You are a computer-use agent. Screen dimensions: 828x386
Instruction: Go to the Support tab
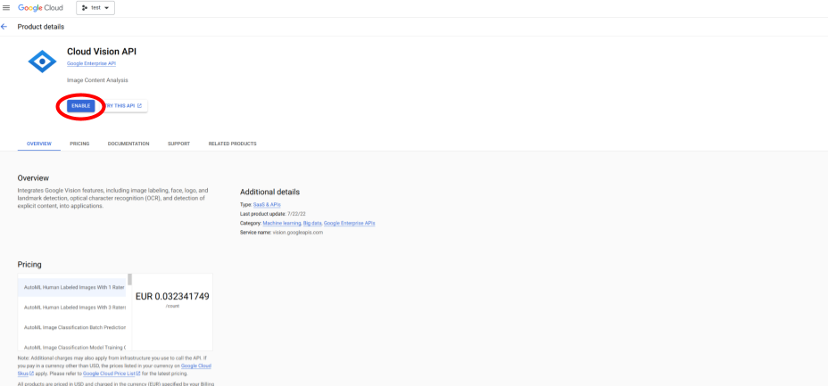click(178, 144)
